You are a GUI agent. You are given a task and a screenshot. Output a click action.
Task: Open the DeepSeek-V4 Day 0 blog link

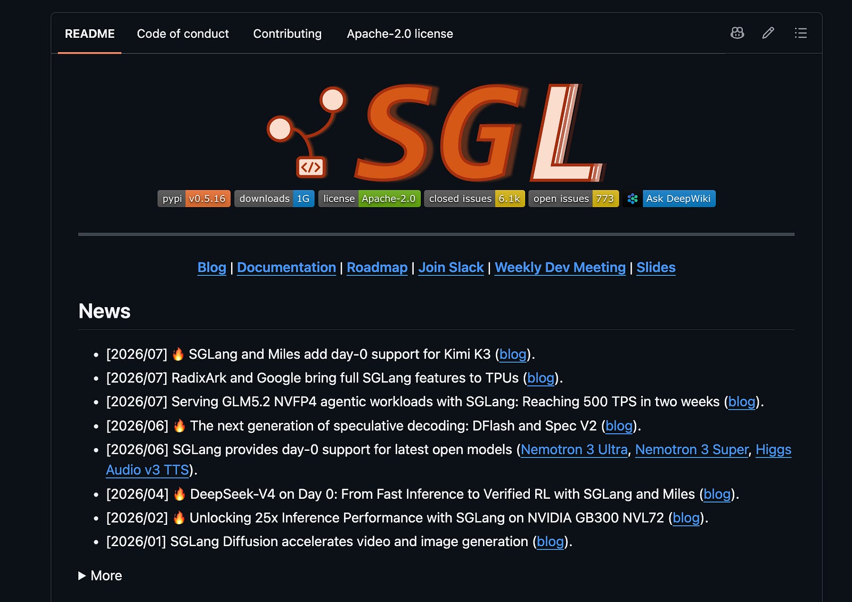click(717, 494)
